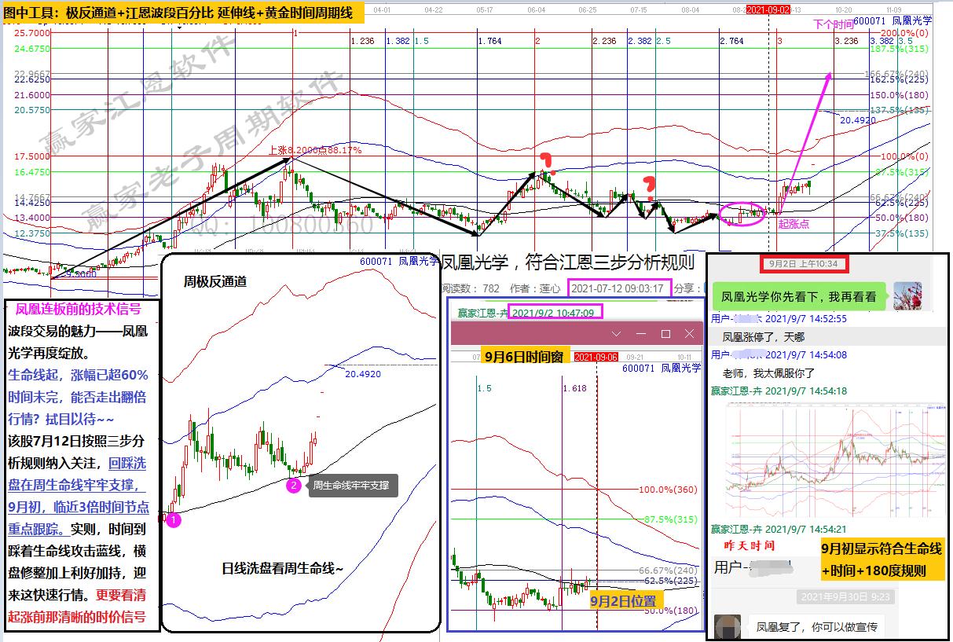The width and height of the screenshot is (953, 642).
Task: Click the blurred avatar beside 凤凰复了 message
Action: point(728,627)
